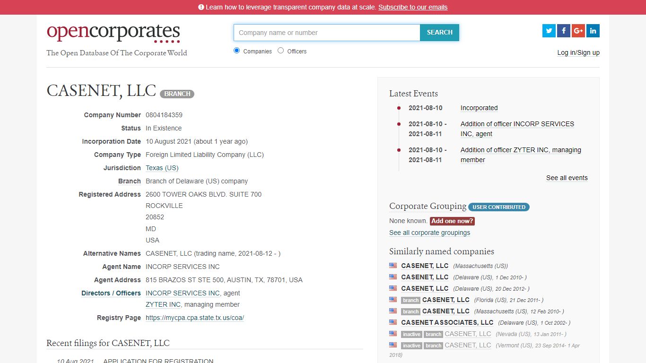Open OpenCorporates Facebook page icon
The height and width of the screenshot is (363, 646).
pyautogui.click(x=564, y=31)
